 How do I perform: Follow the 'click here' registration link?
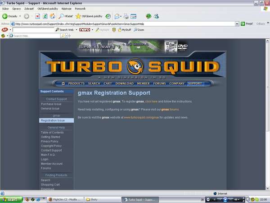coord(151,101)
